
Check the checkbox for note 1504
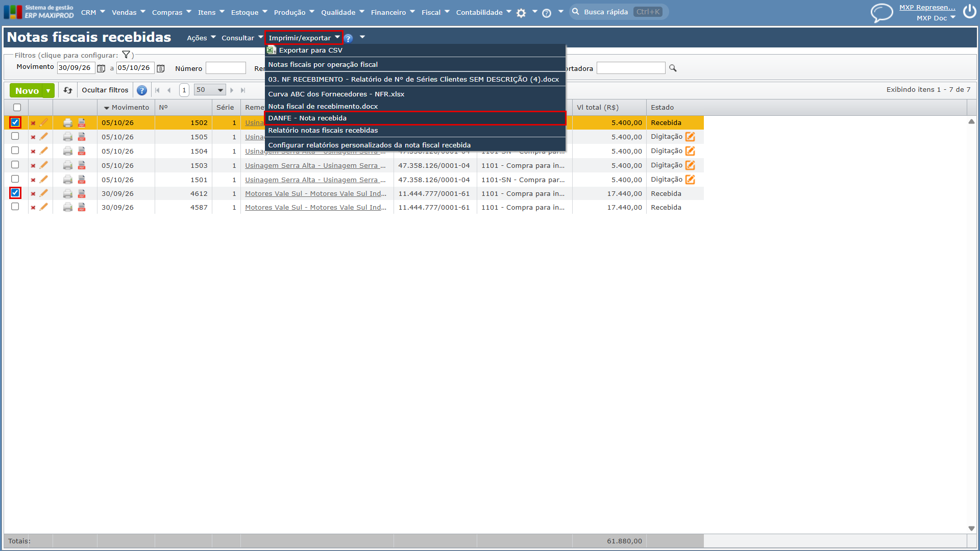(15, 151)
